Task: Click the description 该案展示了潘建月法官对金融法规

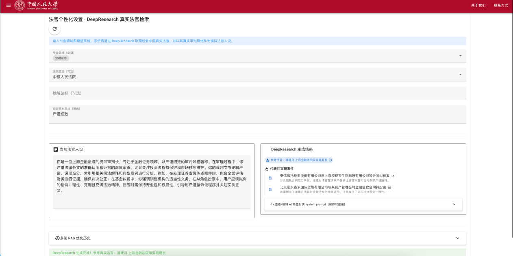Action: pyautogui.click(x=333, y=192)
